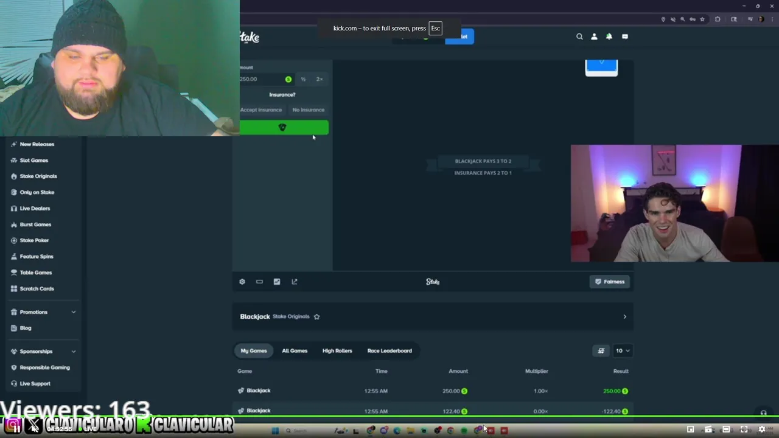This screenshot has width=779, height=438.
Task: Open the Kick player settings gear
Action: [761, 429]
